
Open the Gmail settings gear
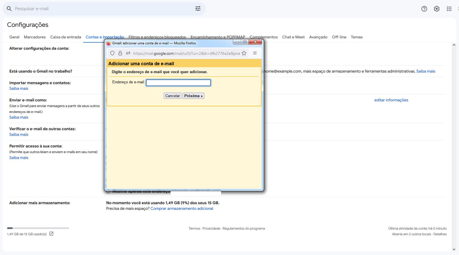click(436, 9)
